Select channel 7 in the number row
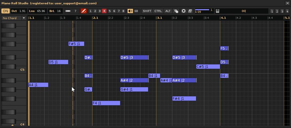The width and height of the screenshot is (291, 128). tap(119, 11)
